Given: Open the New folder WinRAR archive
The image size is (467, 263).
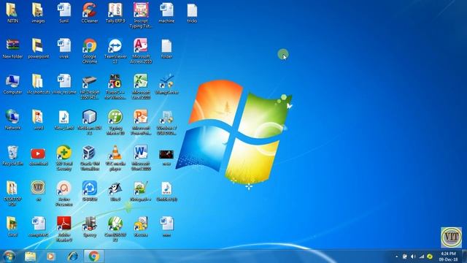Looking at the screenshot, I should (12, 48).
